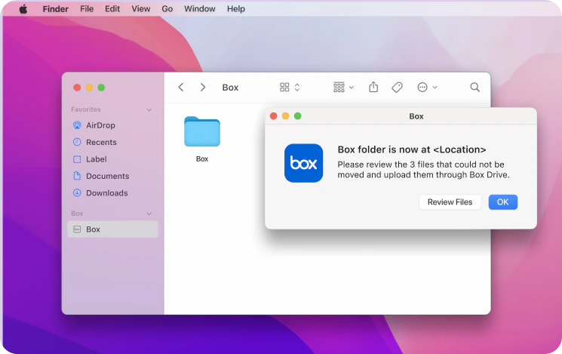Expand the group-by dropdown arrow
562x354 pixels.
point(352,87)
